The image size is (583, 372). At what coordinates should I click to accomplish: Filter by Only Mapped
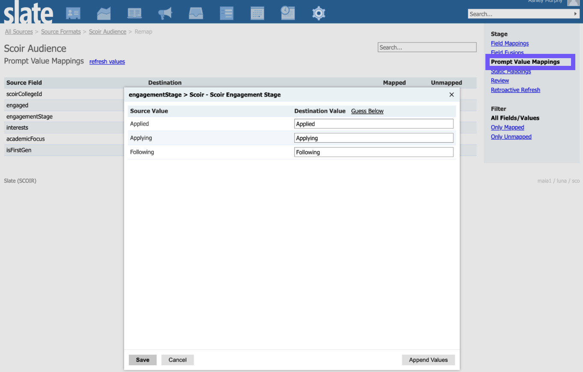tap(507, 127)
